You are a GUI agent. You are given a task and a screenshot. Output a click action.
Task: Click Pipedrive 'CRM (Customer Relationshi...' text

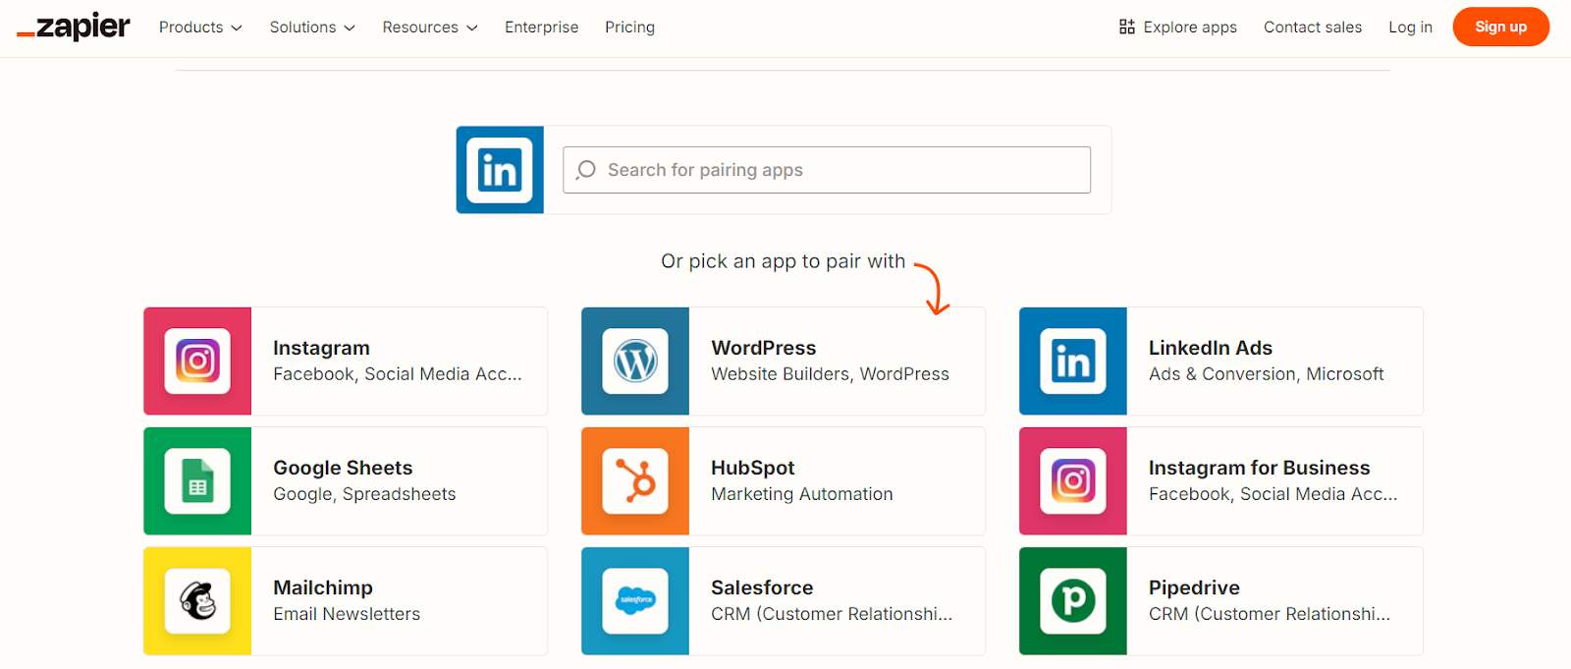pyautogui.click(x=1270, y=614)
